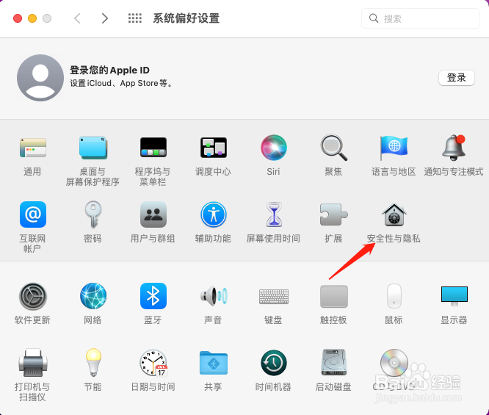Show all preferences grid button
The image size is (489, 415).
pos(134,18)
